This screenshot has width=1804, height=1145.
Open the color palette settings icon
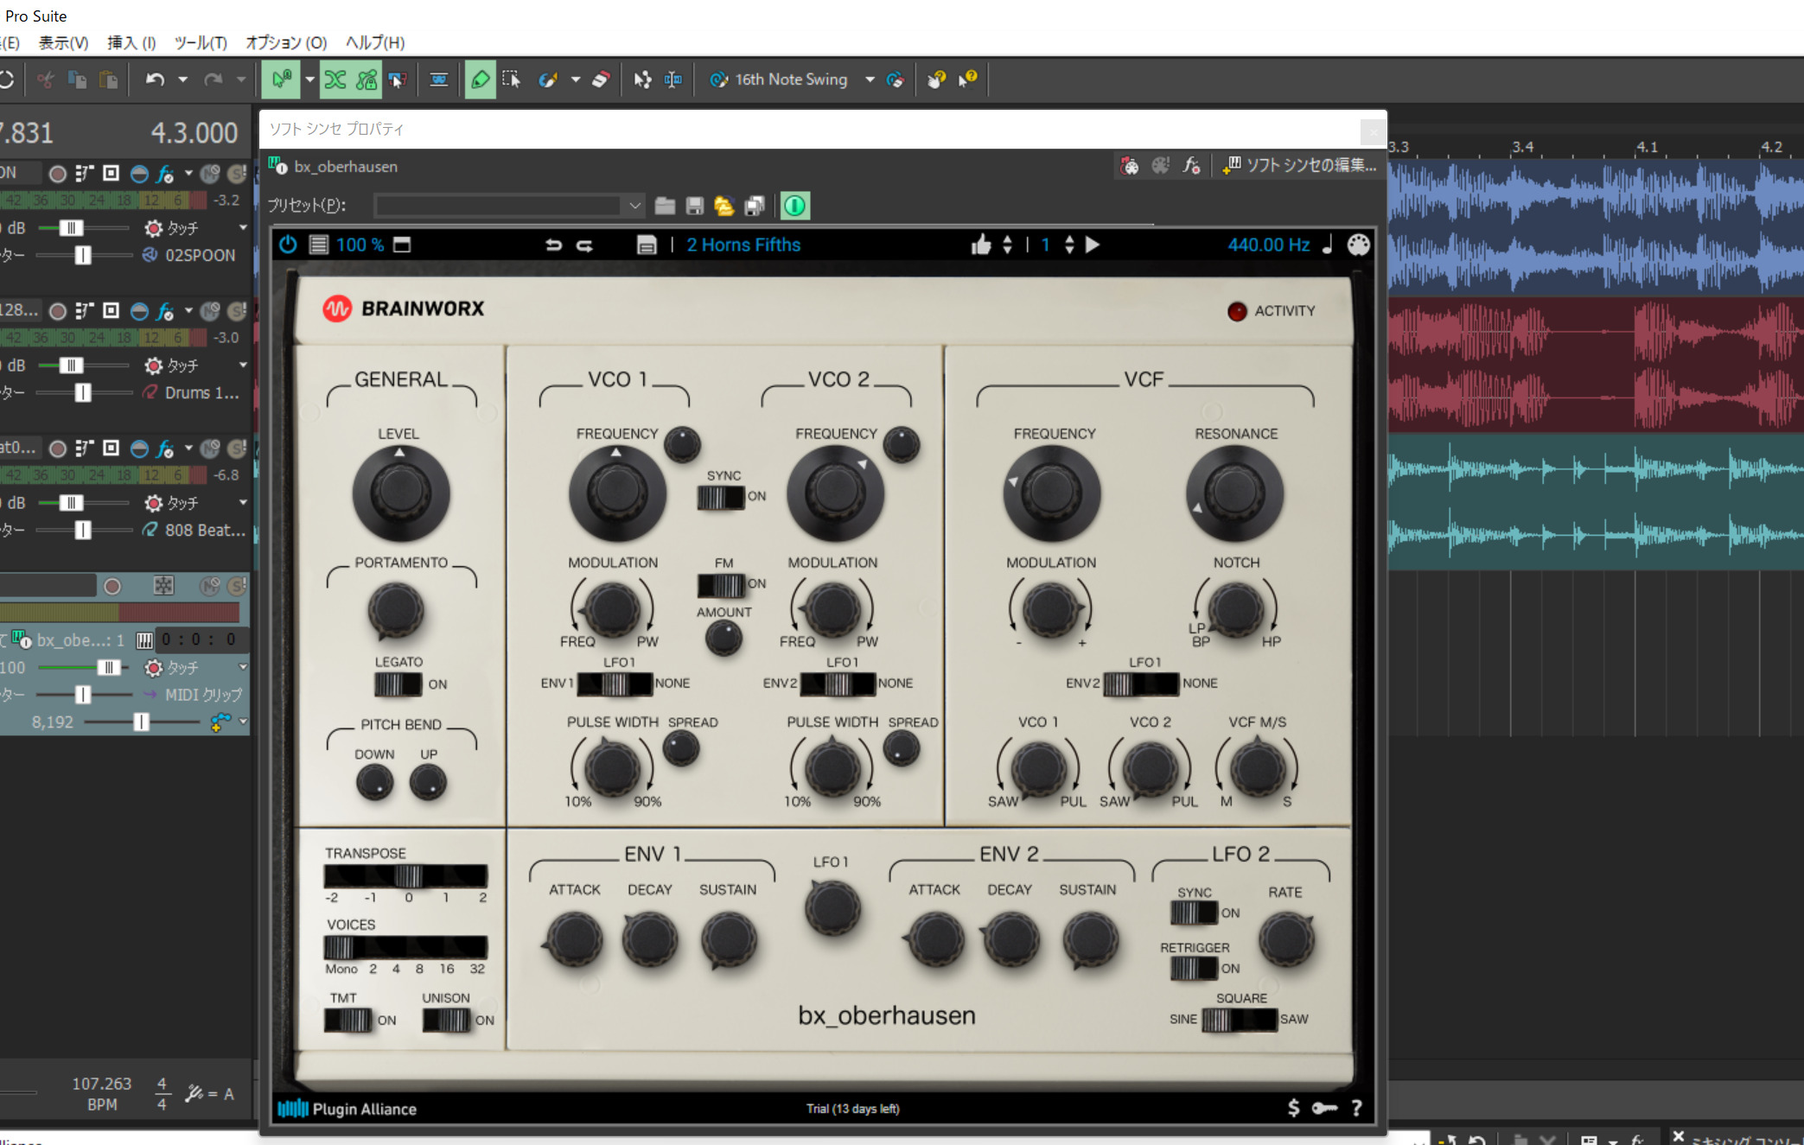point(1358,245)
